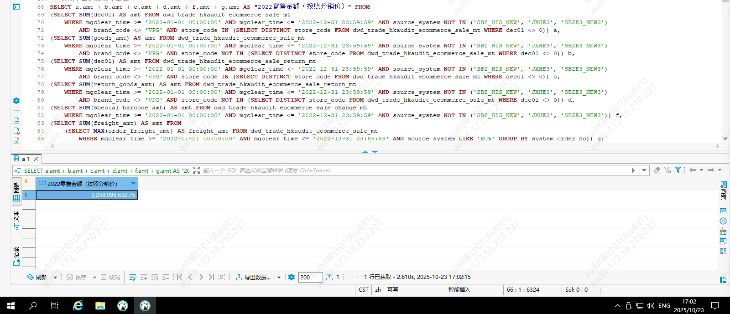The width and height of the screenshot is (730, 314).
Task: Click the editor vertical scrollbar down arrow
Action: tap(725, 138)
